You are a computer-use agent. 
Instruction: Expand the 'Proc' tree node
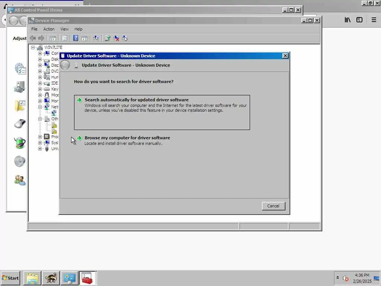click(x=40, y=137)
